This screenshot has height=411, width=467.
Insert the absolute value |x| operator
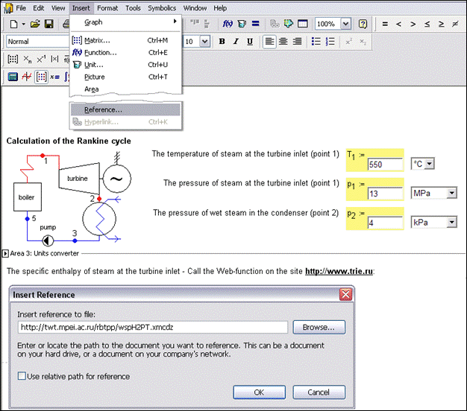tap(54, 59)
